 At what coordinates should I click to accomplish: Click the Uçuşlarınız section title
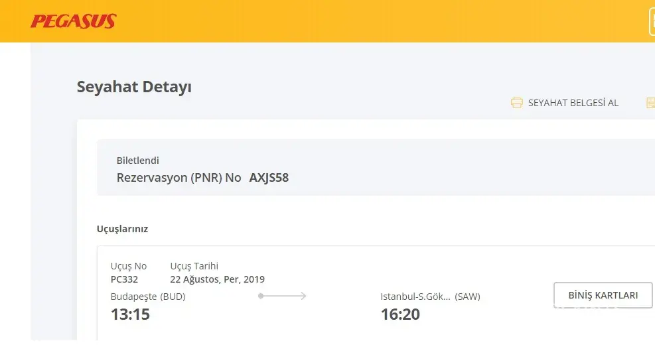122,229
